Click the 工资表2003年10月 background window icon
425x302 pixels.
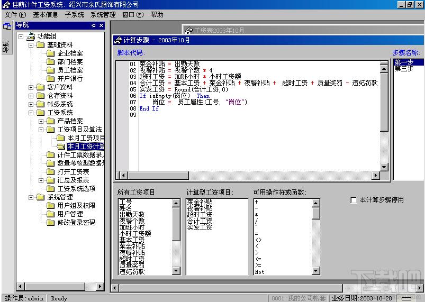coord(188,30)
